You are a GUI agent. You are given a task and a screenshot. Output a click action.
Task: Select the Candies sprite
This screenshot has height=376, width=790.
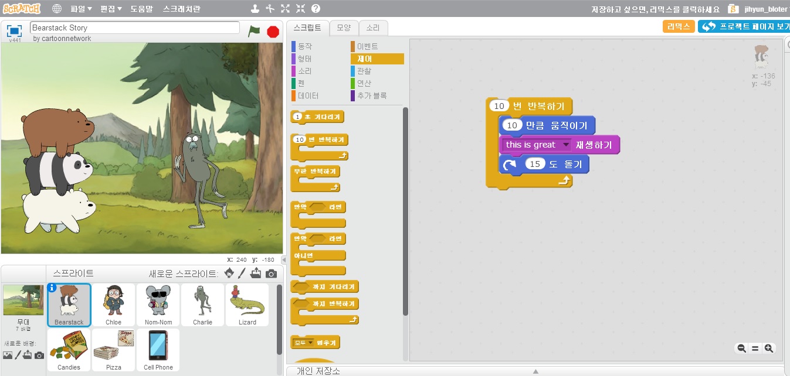click(x=69, y=350)
